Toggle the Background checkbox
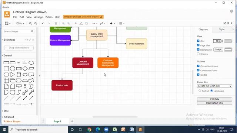The height and width of the screenshot is (133, 237). point(198,50)
